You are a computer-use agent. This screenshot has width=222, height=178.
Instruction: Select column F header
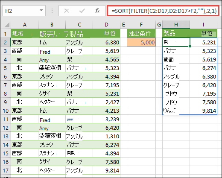pyautogui.click(x=141, y=25)
